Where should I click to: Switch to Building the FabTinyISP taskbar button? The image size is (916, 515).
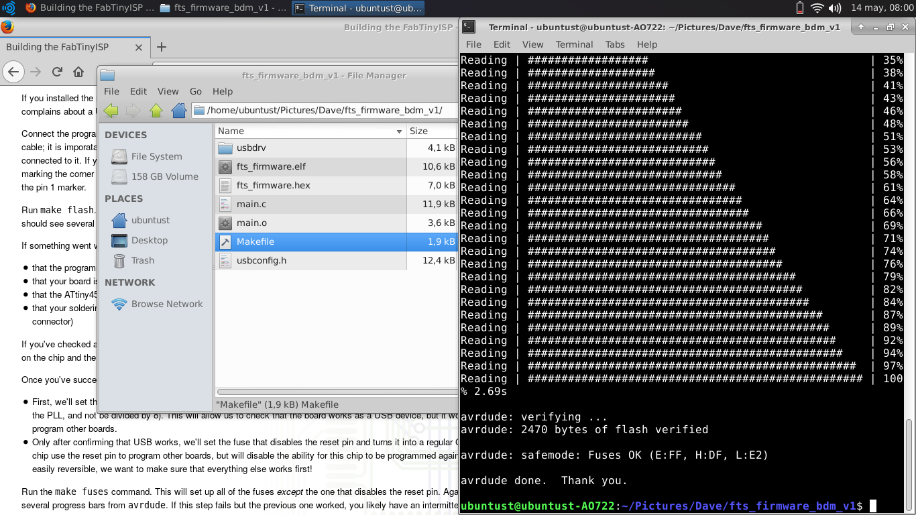(89, 8)
